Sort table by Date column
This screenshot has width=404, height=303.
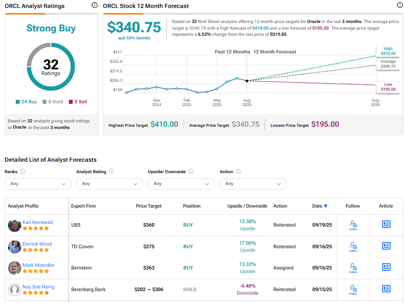320,206
